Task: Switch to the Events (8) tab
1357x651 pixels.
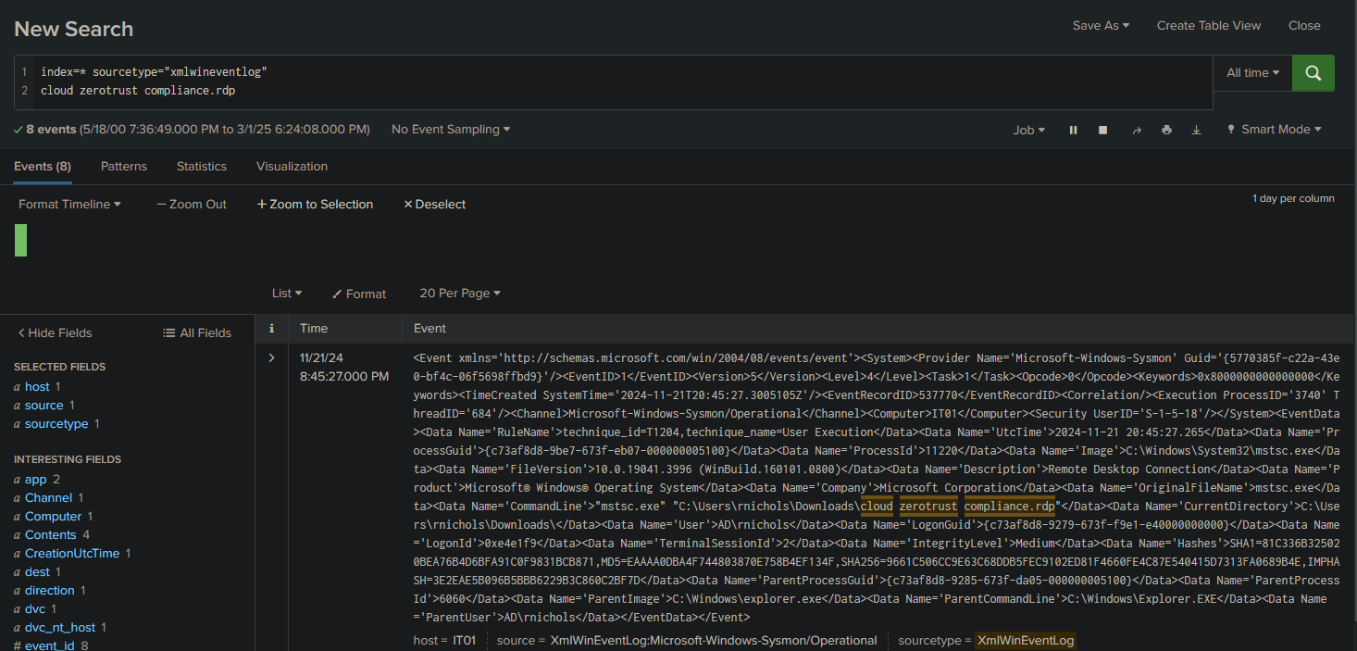Action: [x=43, y=167]
